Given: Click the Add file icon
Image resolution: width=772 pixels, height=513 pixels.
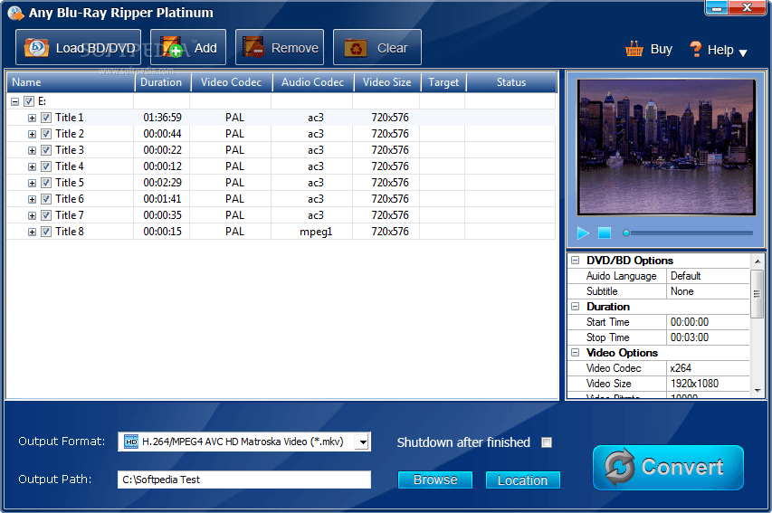Looking at the screenshot, I should coord(171,47).
